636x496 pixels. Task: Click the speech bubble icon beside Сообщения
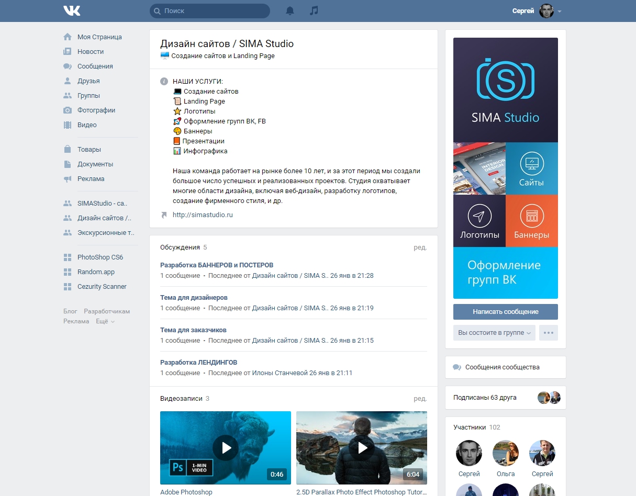point(68,66)
